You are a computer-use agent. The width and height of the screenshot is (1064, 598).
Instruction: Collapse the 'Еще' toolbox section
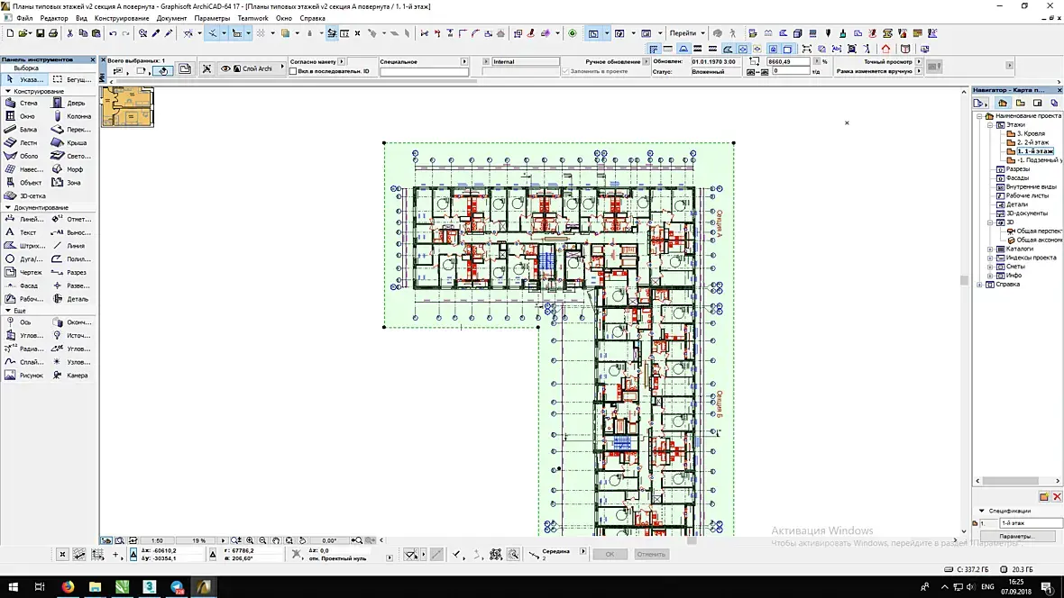point(8,311)
